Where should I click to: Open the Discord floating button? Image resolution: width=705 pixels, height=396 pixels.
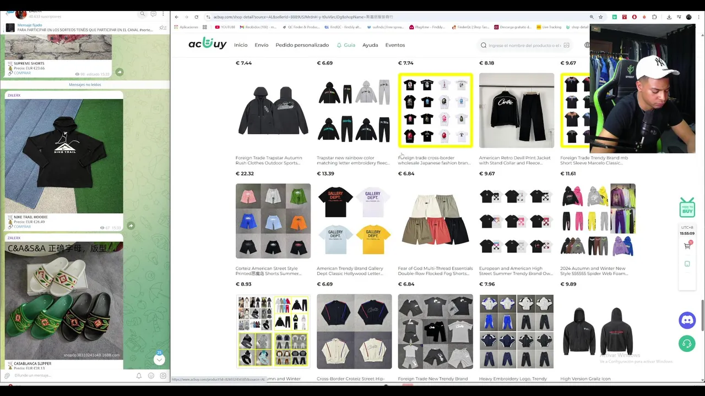pos(687,320)
